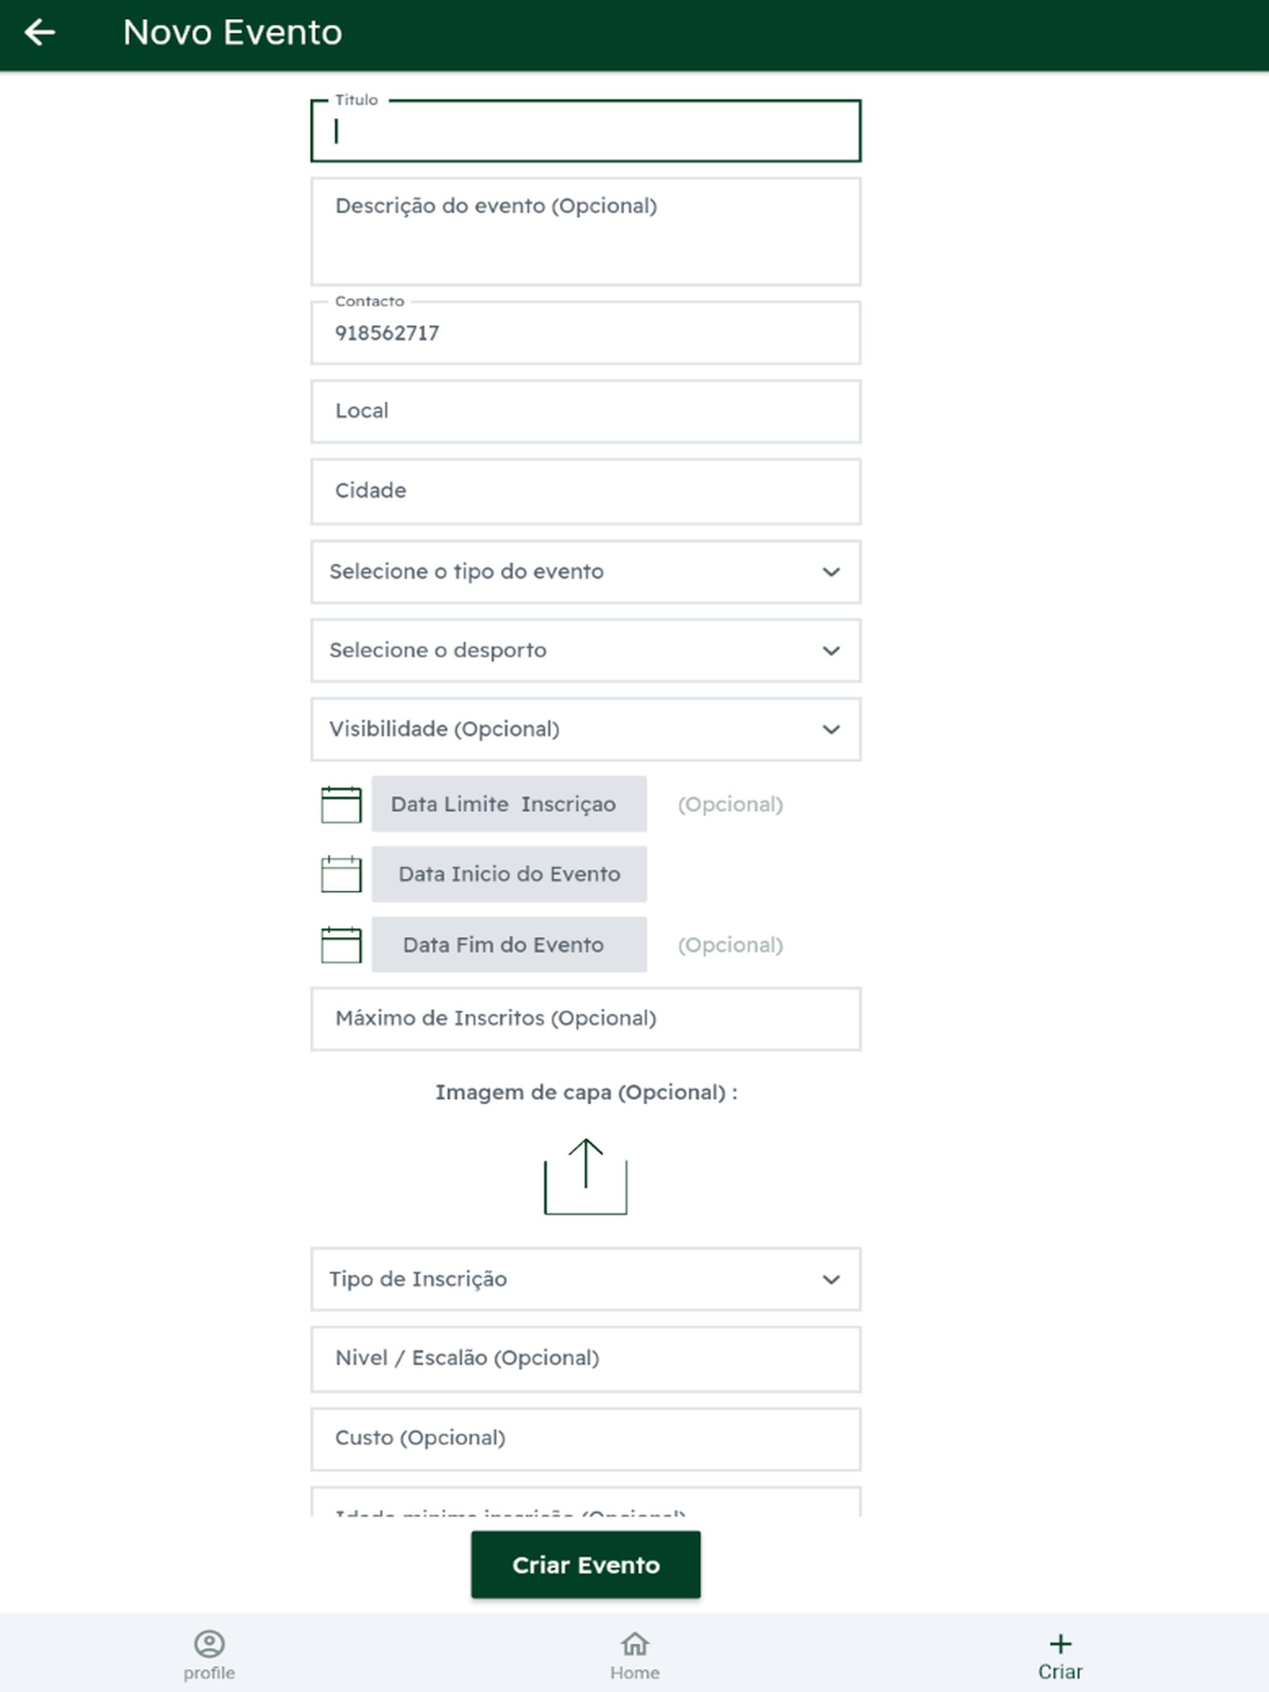Viewport: 1269px width, 1692px height.
Task: Pick date via Data Inicio do Evento button
Action: pos(510,874)
